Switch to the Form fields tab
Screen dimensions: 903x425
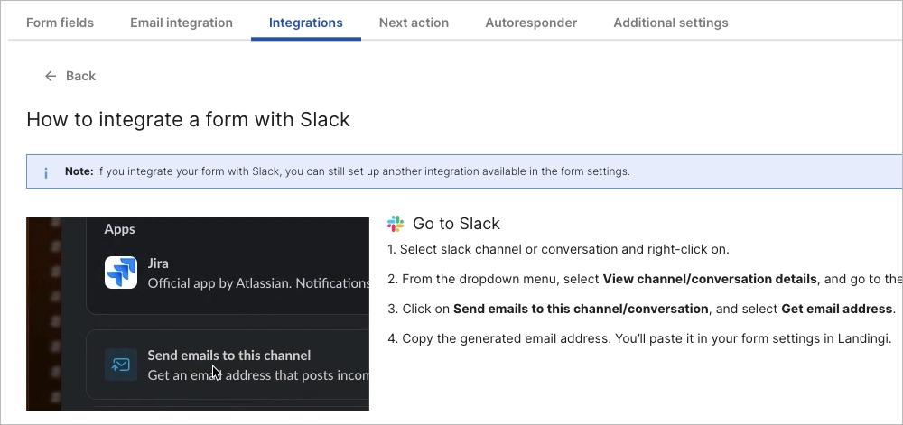(60, 23)
